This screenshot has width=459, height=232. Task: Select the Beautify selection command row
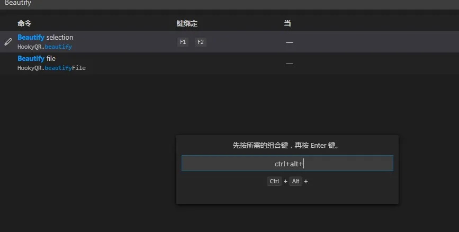230,42
